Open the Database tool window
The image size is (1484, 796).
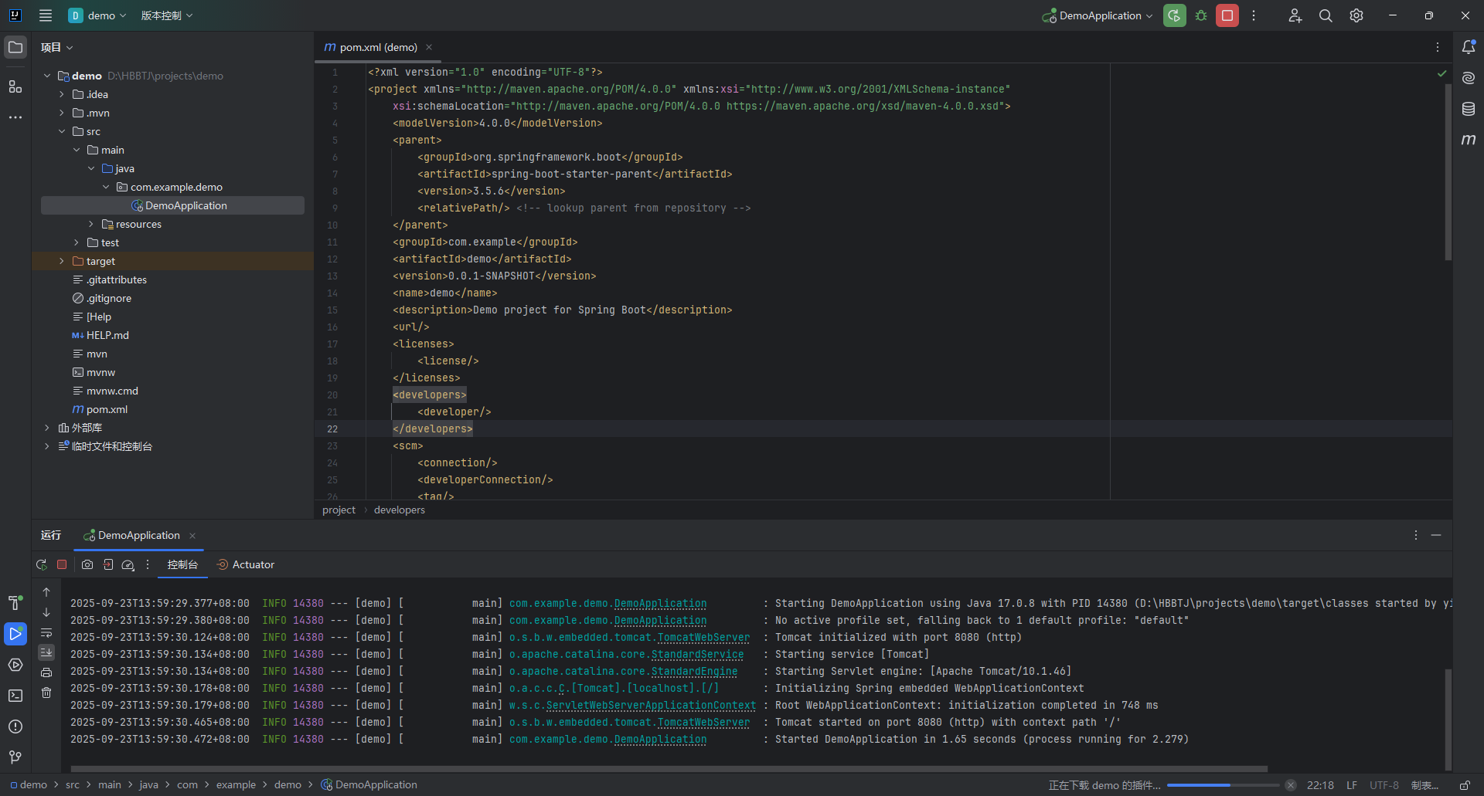1469,109
